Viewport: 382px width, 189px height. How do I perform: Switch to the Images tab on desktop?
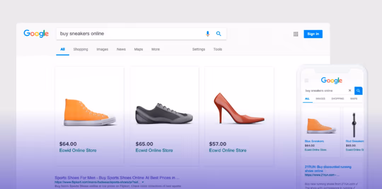click(102, 49)
